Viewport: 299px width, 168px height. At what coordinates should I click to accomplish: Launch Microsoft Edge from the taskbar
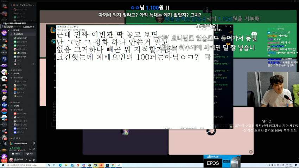pyautogui.click(x=60, y=165)
